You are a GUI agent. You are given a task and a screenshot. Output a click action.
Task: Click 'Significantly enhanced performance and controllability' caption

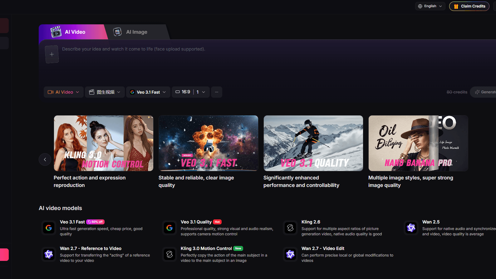point(301,181)
